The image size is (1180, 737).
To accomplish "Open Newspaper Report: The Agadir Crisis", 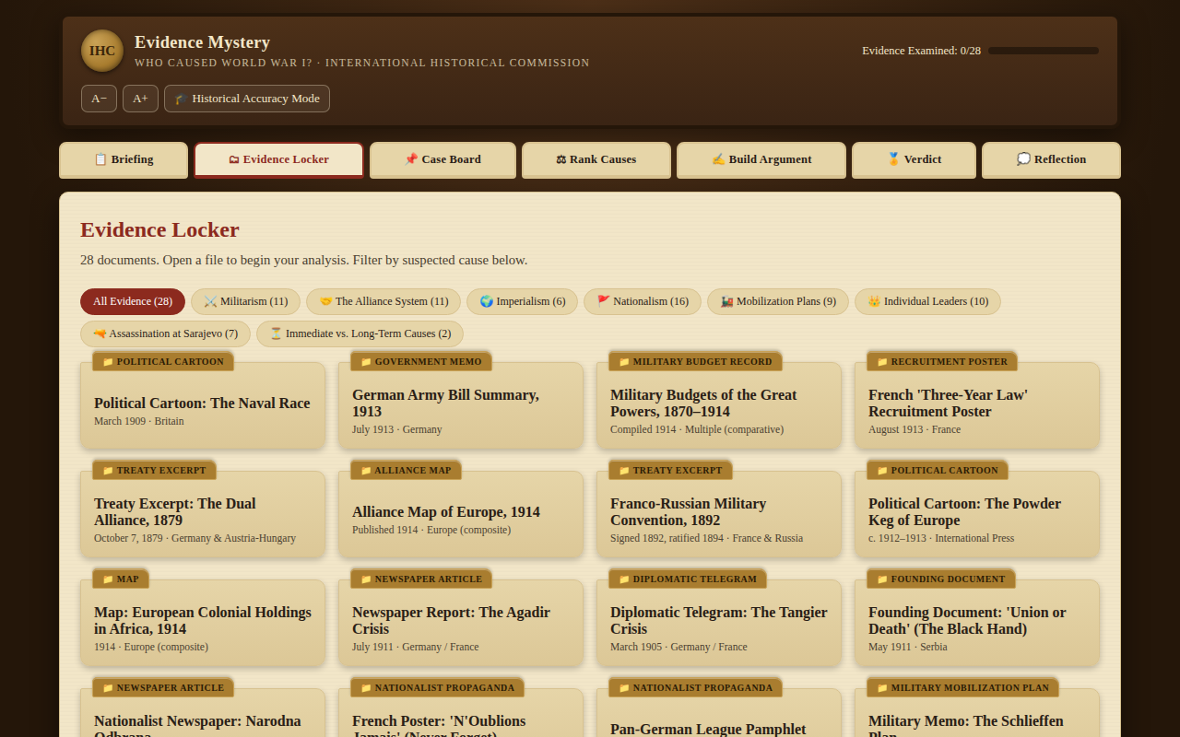I will pos(461,623).
